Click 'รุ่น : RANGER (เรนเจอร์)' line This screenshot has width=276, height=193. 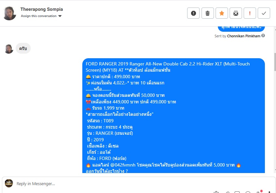[110, 133]
